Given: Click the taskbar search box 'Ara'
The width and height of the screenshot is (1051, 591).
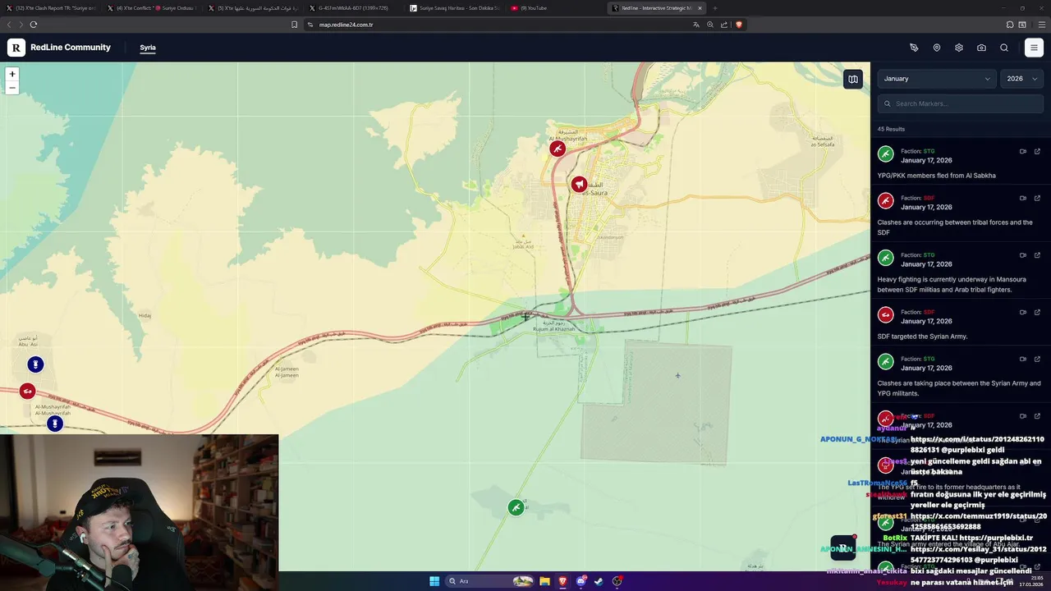Looking at the screenshot, I should 491,581.
